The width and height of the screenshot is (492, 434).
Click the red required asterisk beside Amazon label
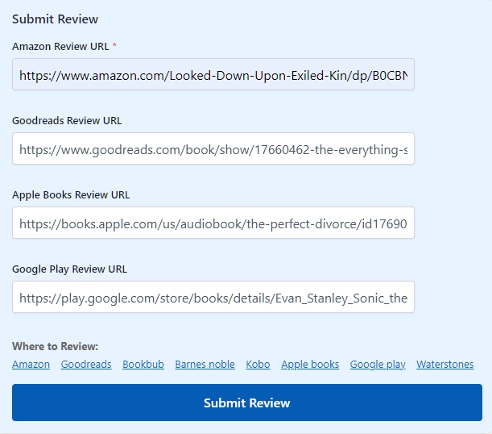[114, 47]
